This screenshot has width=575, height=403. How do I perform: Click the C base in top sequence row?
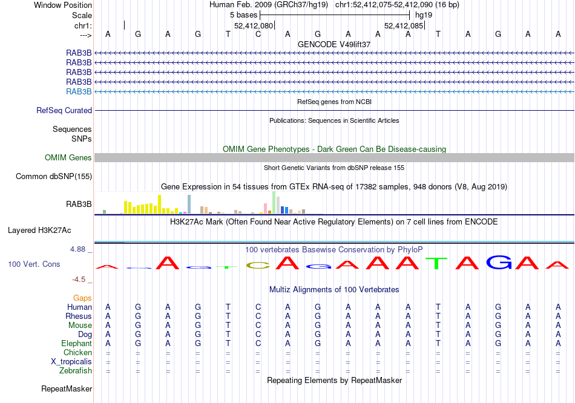(258, 34)
